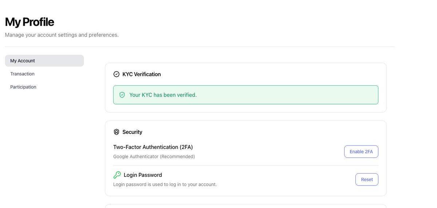Switch to the Participation tab

pyautogui.click(x=23, y=87)
